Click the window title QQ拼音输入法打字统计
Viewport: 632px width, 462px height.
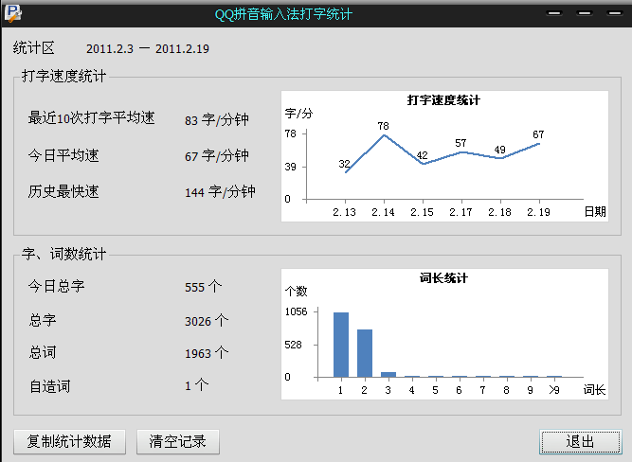(x=283, y=14)
